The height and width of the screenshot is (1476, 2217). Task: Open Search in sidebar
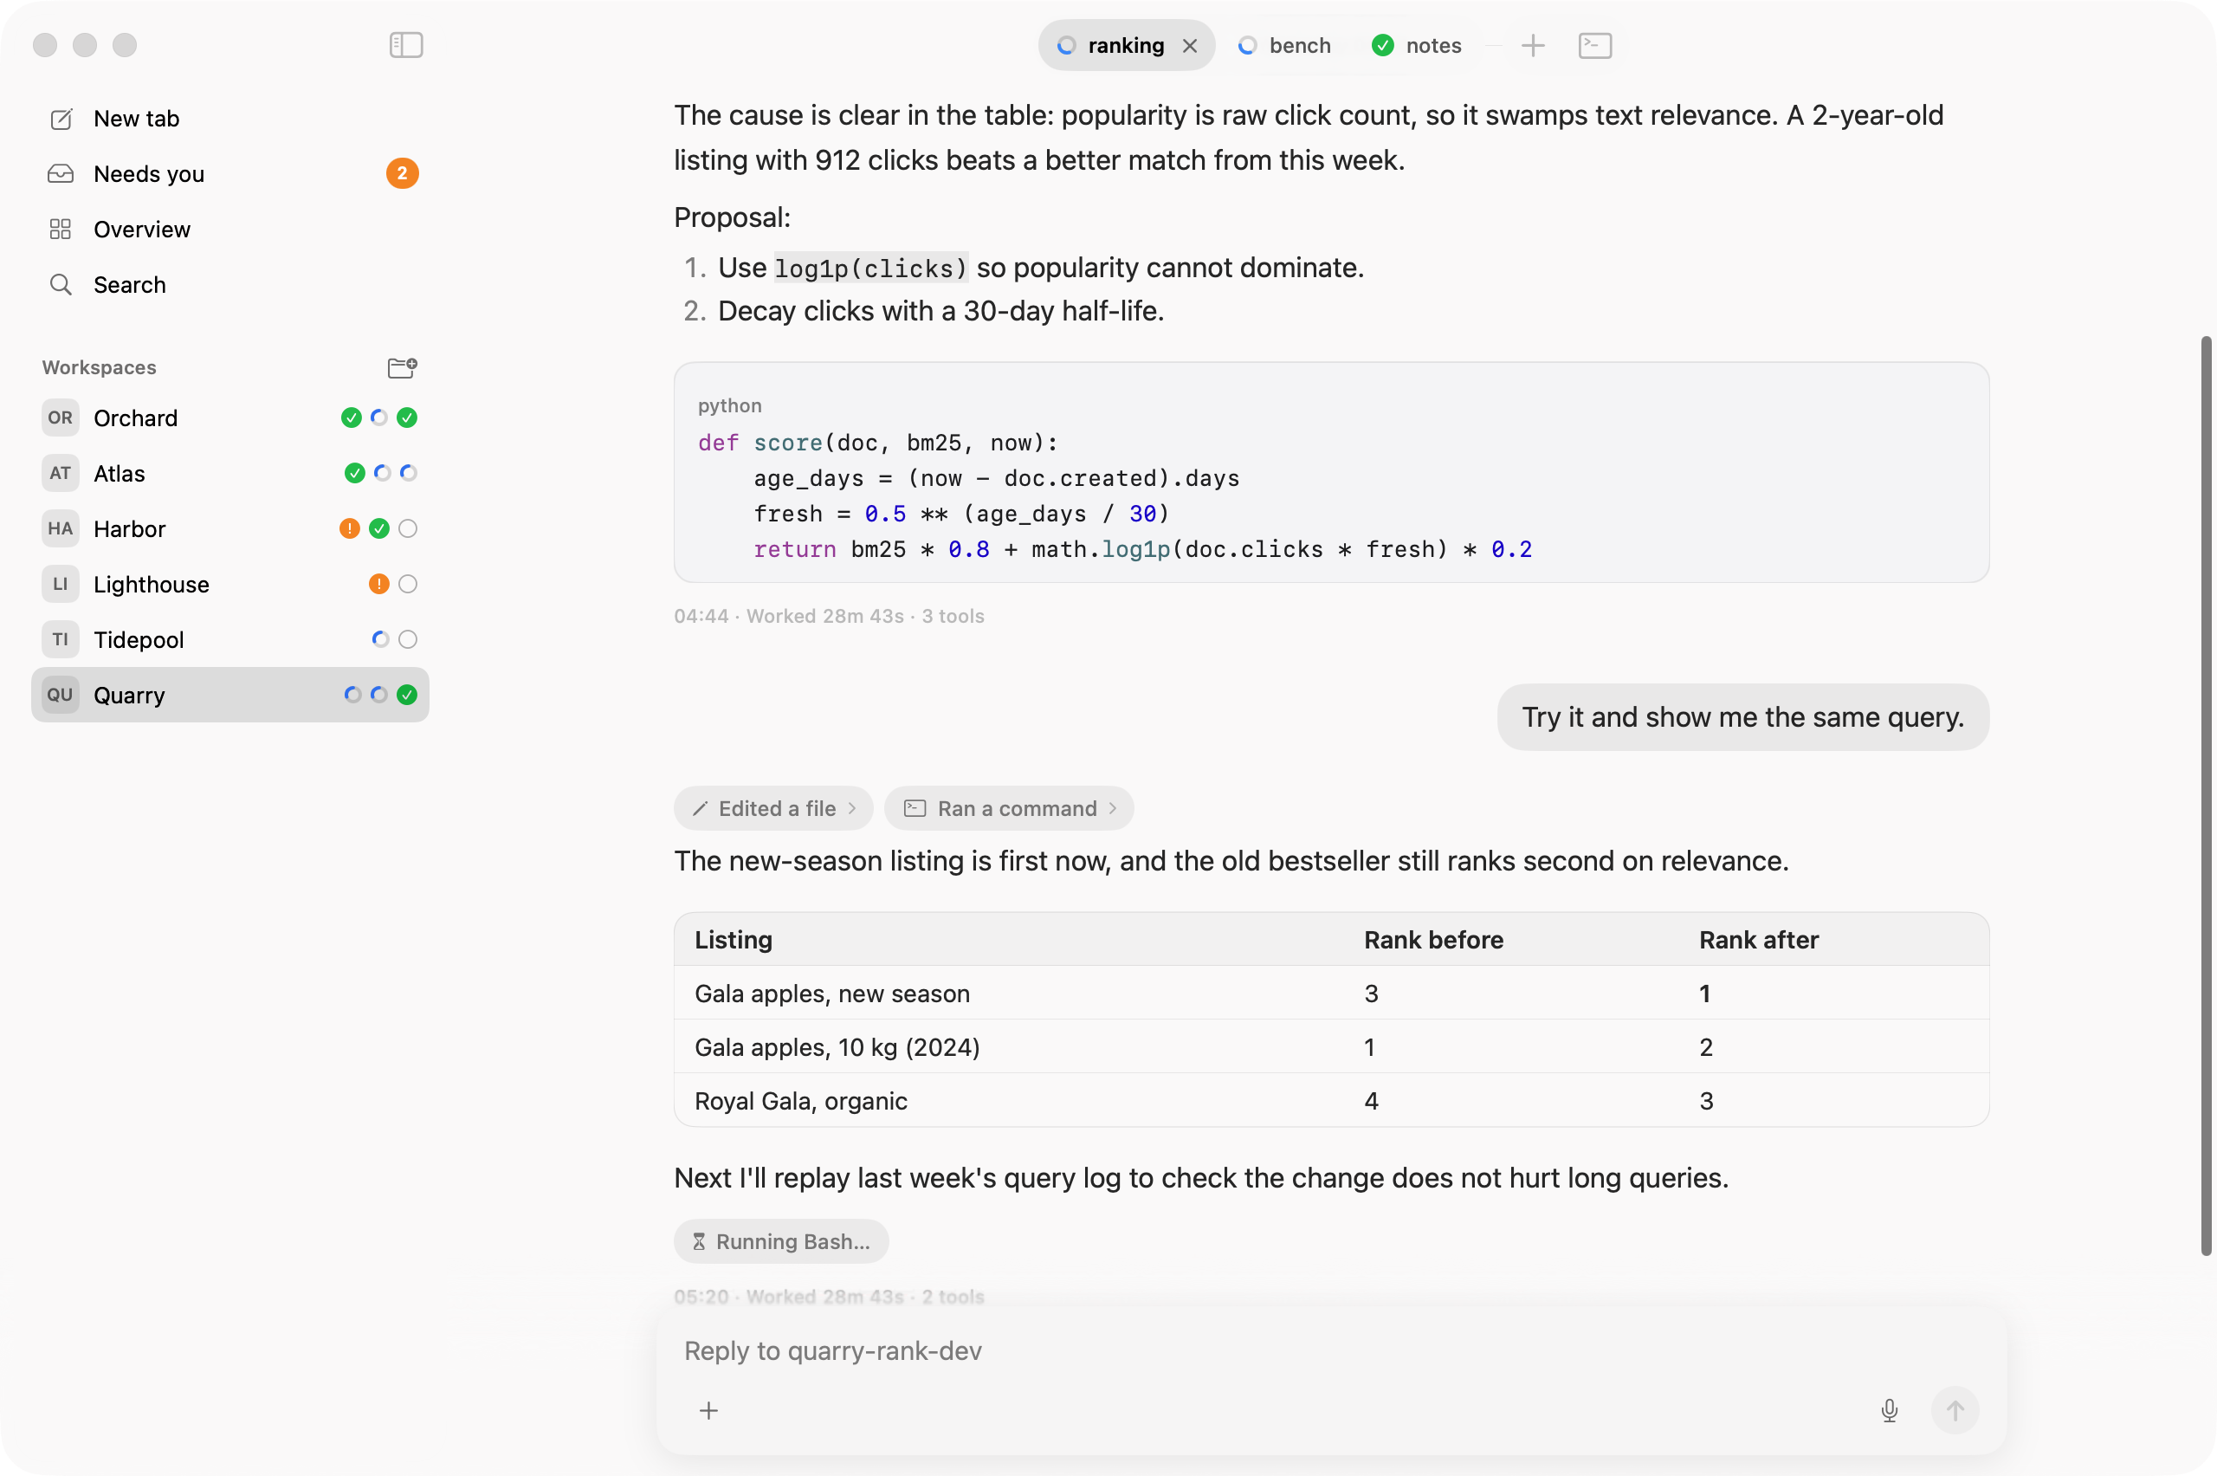click(x=230, y=285)
